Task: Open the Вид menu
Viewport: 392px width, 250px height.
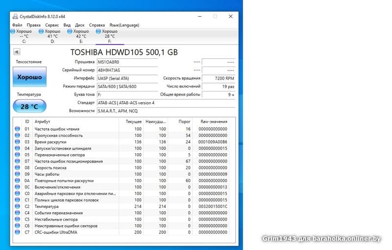Action: (67, 25)
